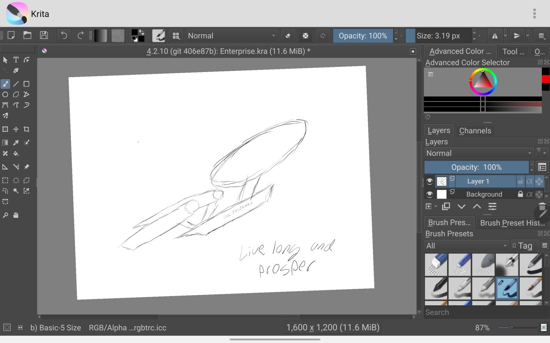Screen dimensions: 550x343
Task: Switch to the Channels tab
Action: pos(475,131)
